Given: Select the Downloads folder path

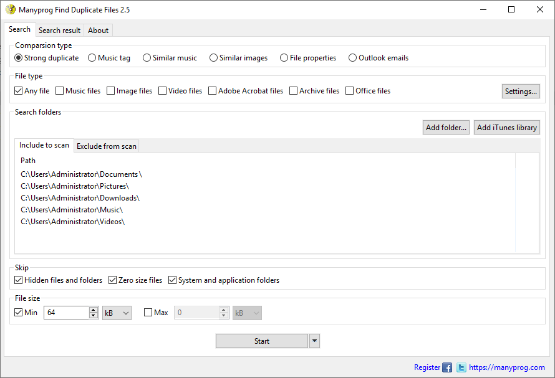Looking at the screenshot, I should [x=80, y=198].
